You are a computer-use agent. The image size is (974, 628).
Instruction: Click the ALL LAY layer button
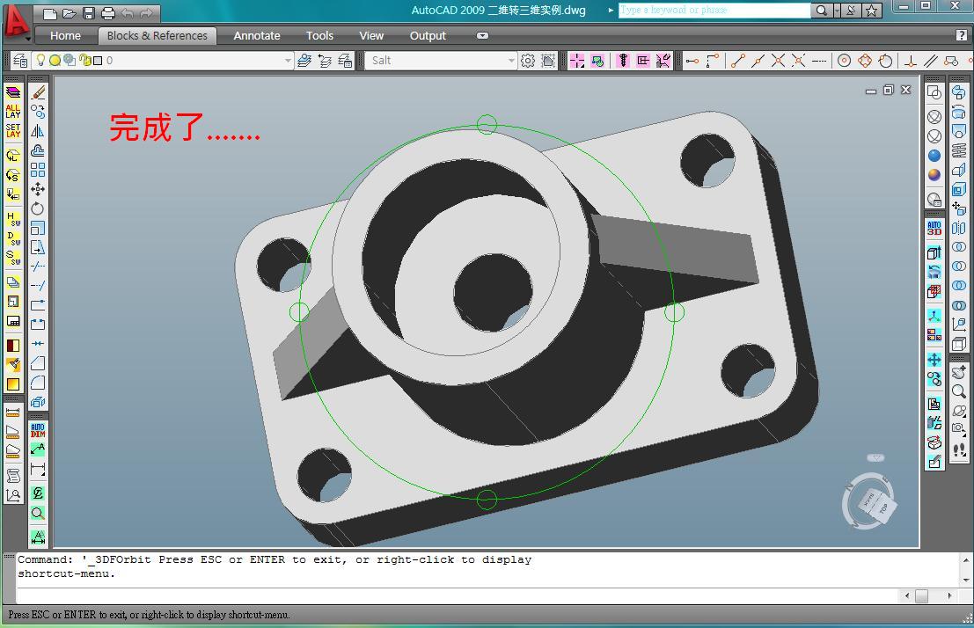13,112
